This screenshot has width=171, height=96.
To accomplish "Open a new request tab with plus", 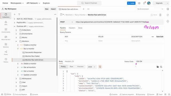I will coord(83,9).
